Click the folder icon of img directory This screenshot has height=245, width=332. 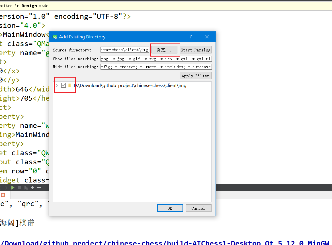[69, 85]
